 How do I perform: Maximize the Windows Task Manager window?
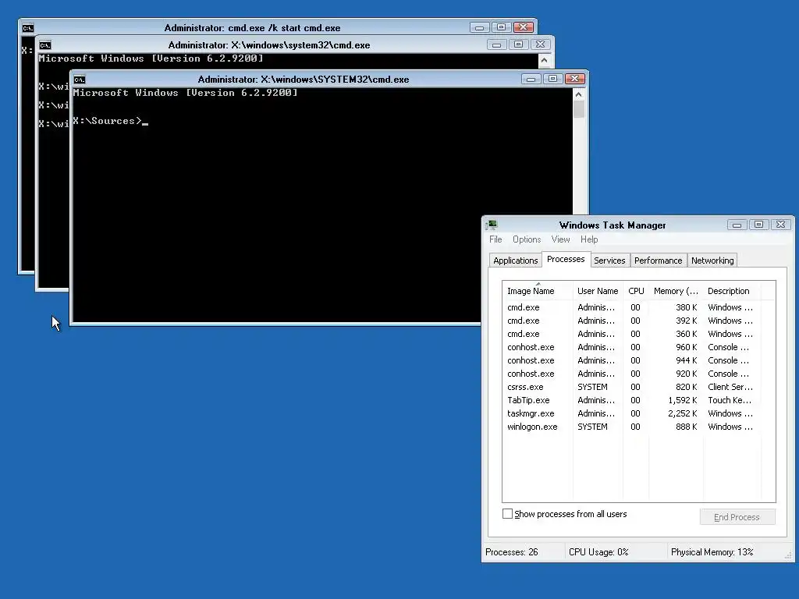758,225
